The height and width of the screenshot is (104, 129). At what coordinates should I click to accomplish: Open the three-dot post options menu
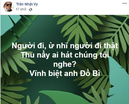[125, 4]
